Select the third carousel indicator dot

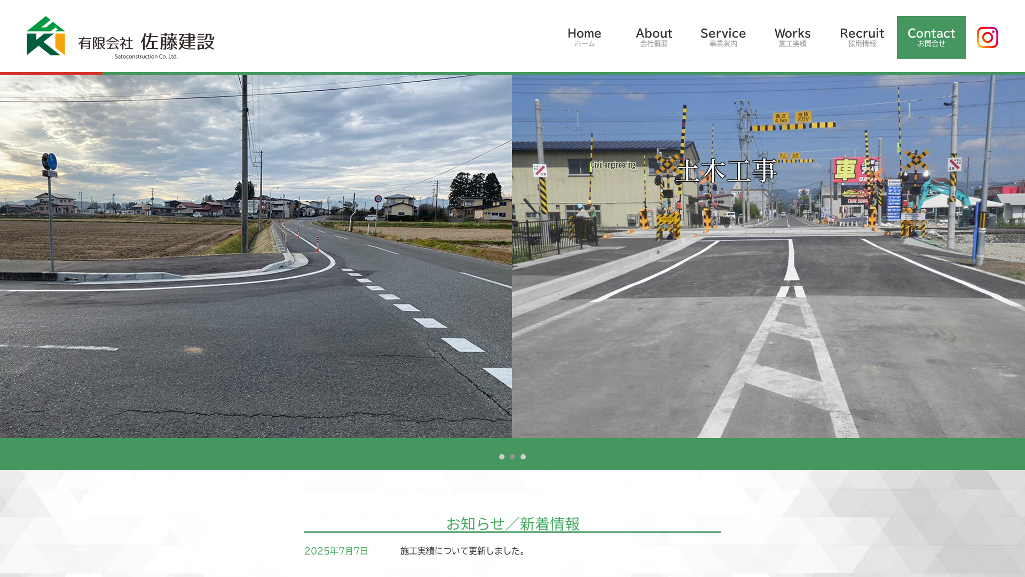tap(523, 457)
